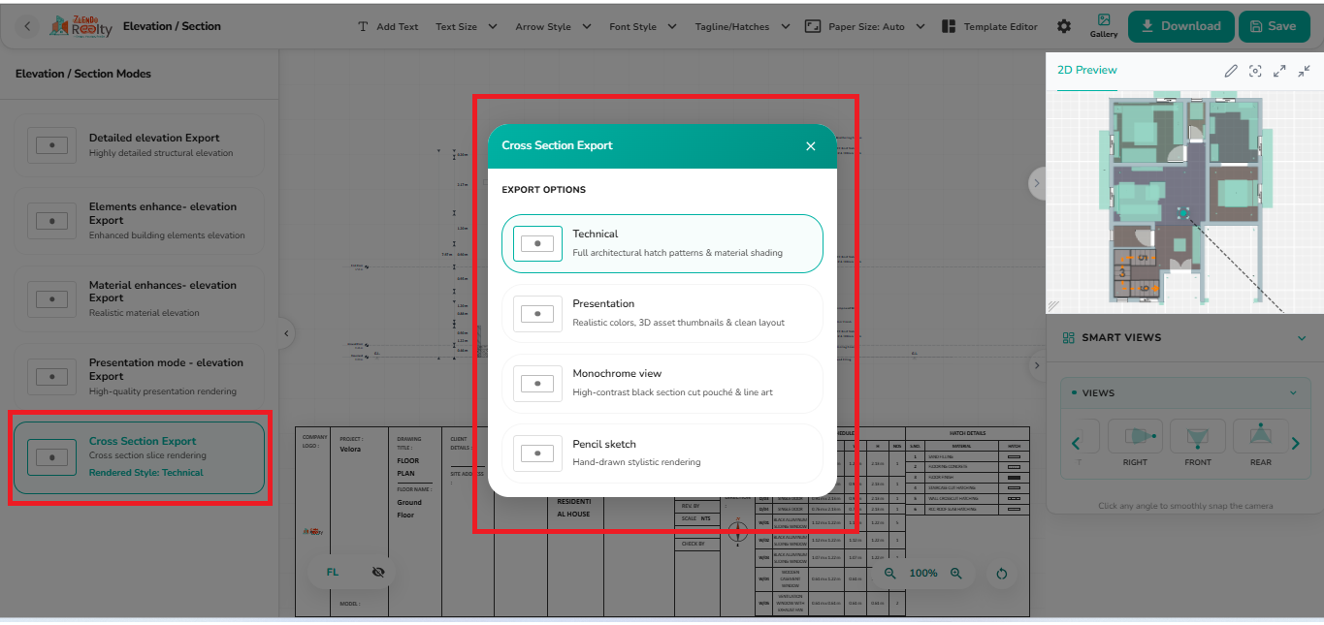Reset the view with the rotate icon

coord(1002,574)
